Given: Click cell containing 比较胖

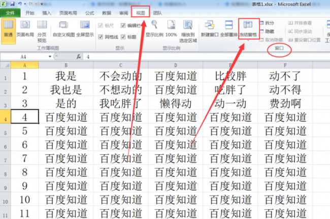Looking at the screenshot, I should [230, 76].
